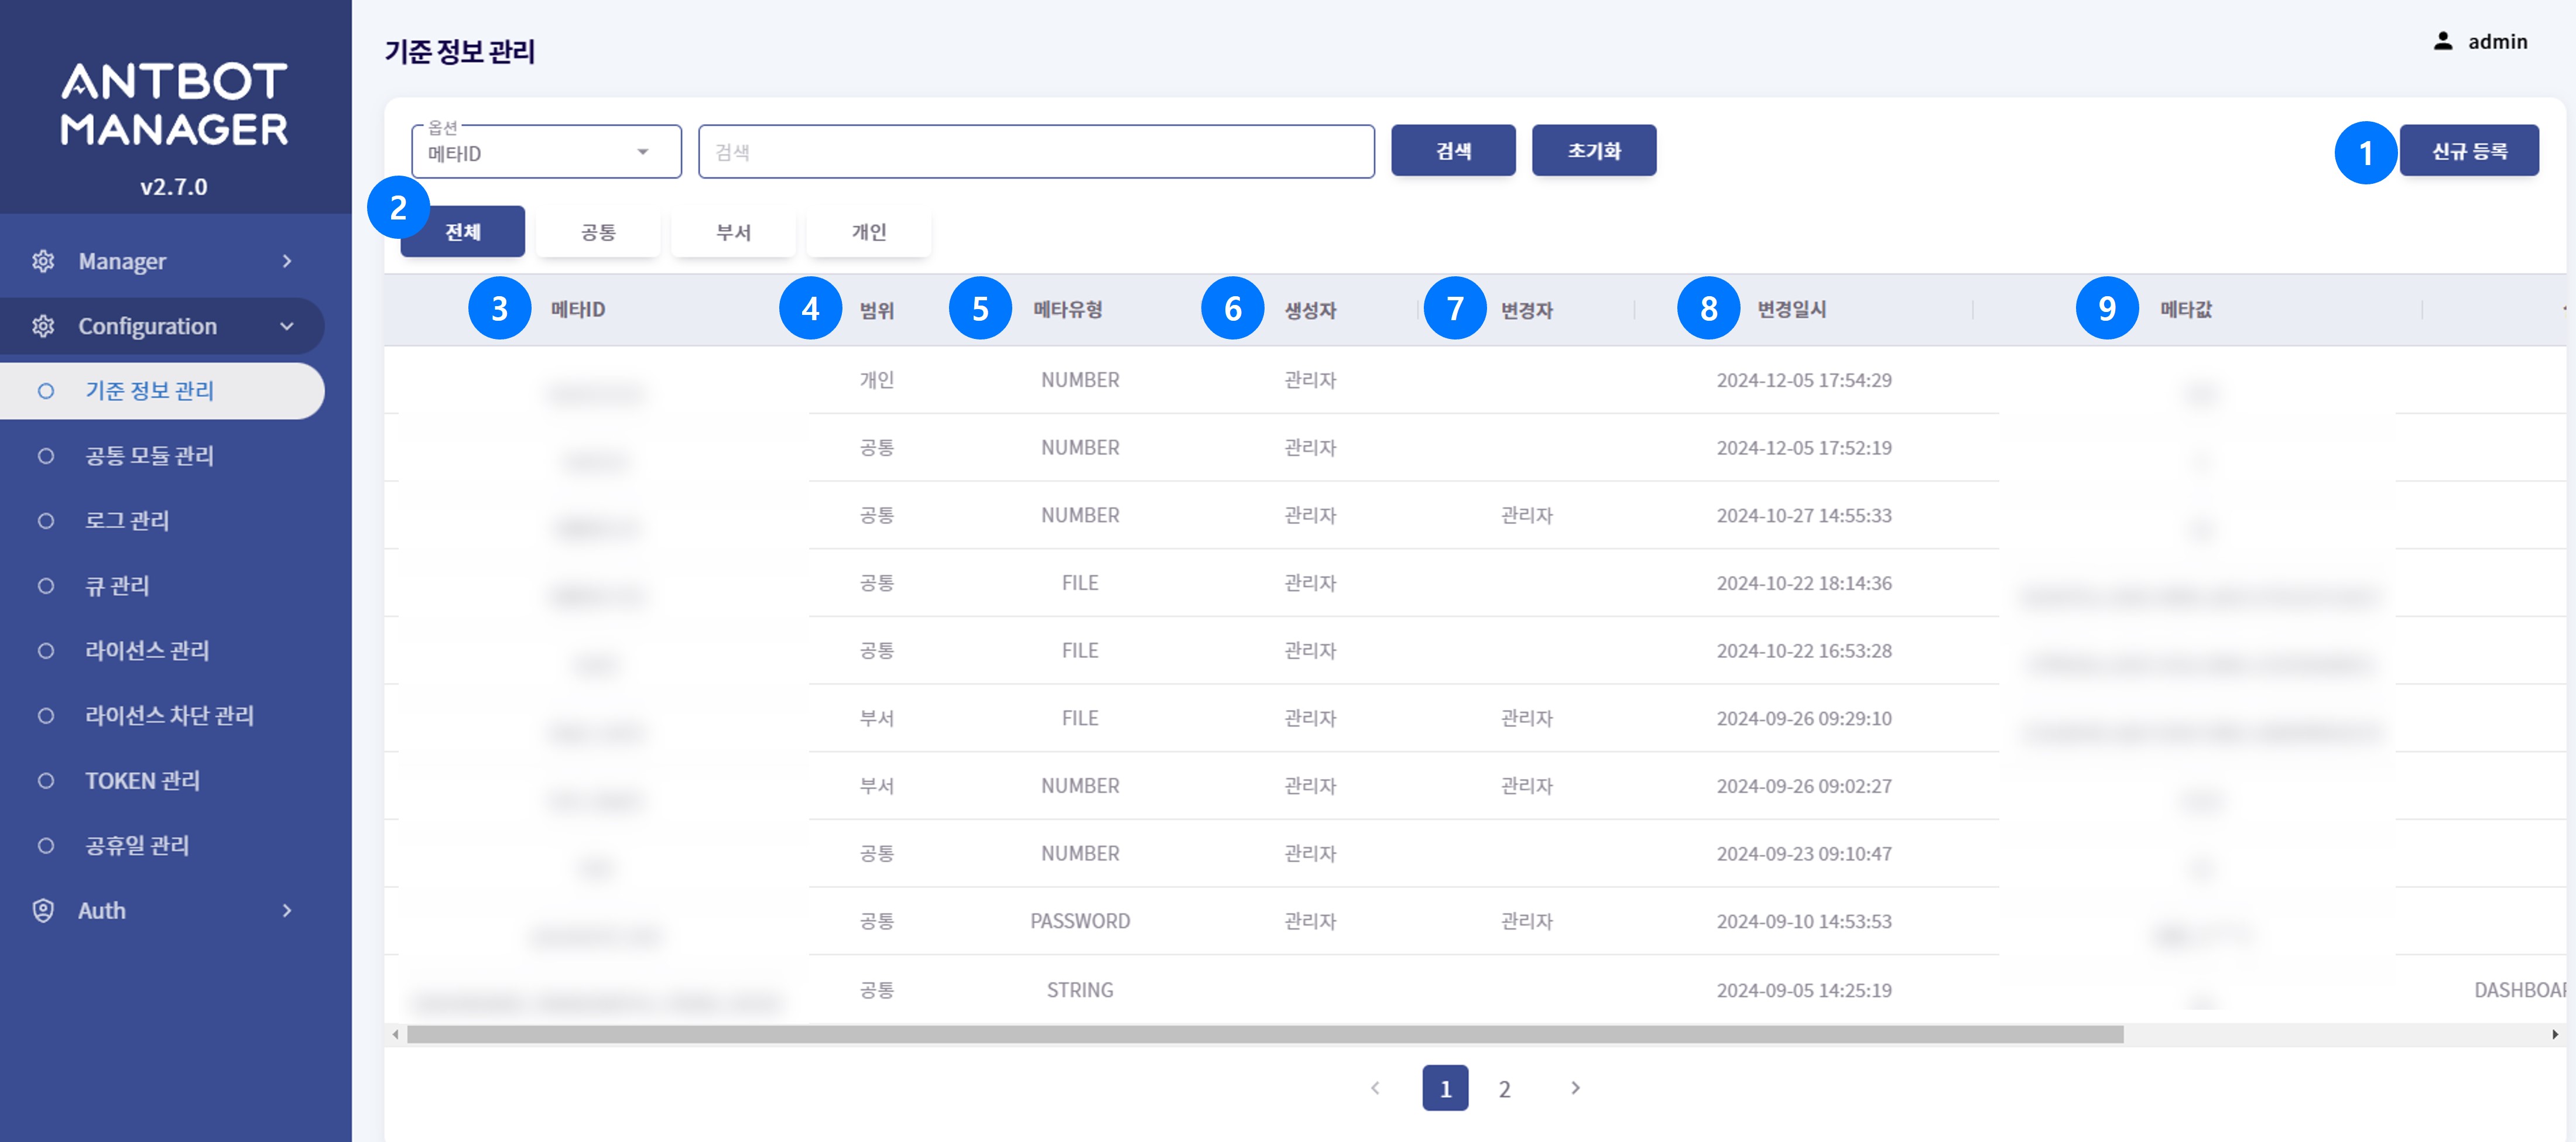Go to next page arrow in pagination
Screen dimensions: 2576x1142
point(1575,1088)
